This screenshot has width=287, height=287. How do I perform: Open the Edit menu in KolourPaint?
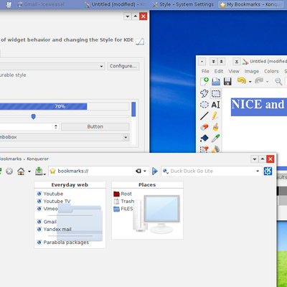(x=219, y=71)
